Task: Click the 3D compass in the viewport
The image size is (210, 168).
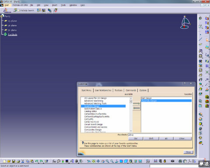Action: click(x=185, y=22)
